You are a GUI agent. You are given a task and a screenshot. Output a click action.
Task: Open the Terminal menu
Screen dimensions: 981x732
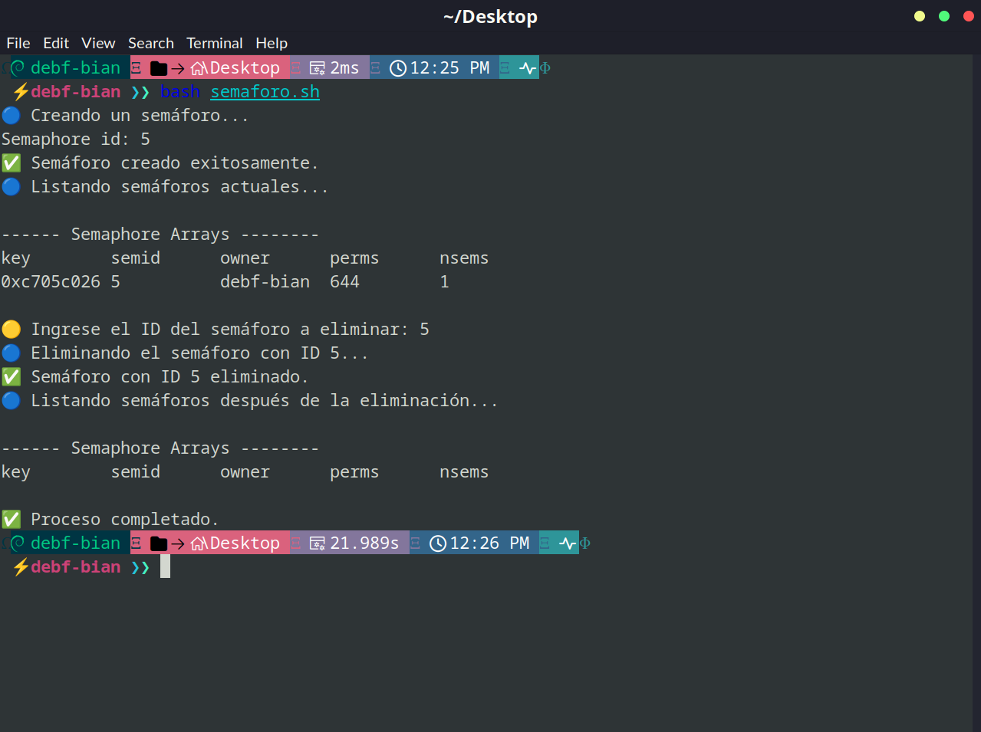(x=214, y=43)
